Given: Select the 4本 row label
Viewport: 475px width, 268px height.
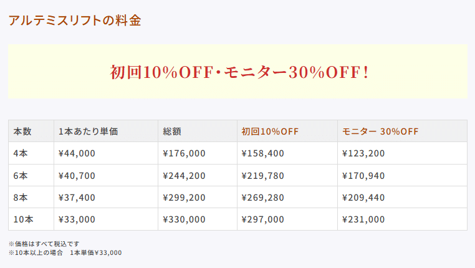Looking at the screenshot, I should 21,153.
